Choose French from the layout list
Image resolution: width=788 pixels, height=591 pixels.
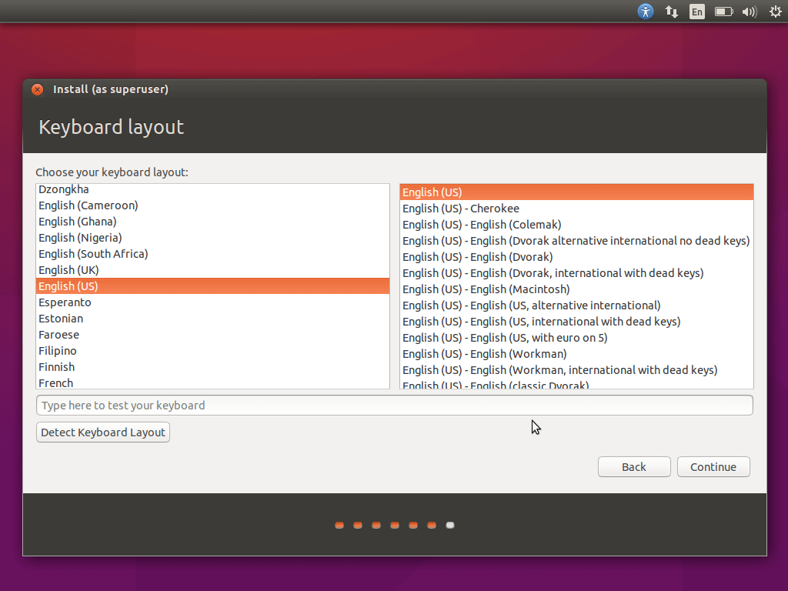pyautogui.click(x=56, y=382)
